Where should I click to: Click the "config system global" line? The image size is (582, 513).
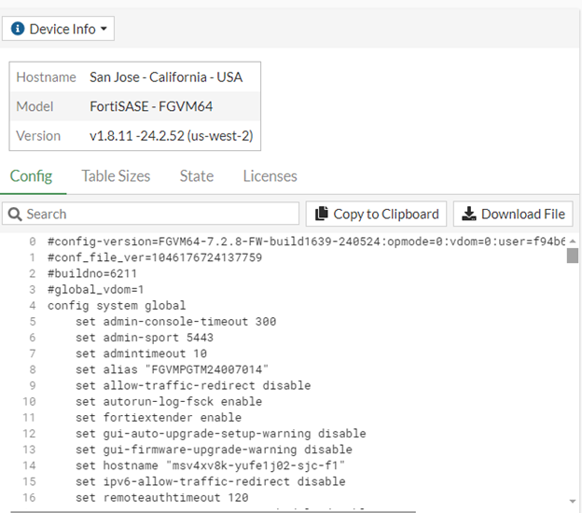click(x=117, y=305)
